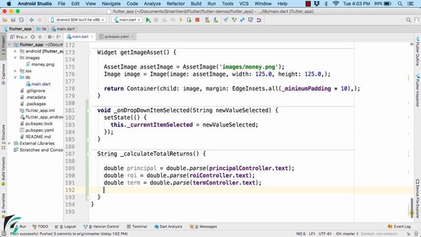Open the Navigate menu

tap(111, 4)
